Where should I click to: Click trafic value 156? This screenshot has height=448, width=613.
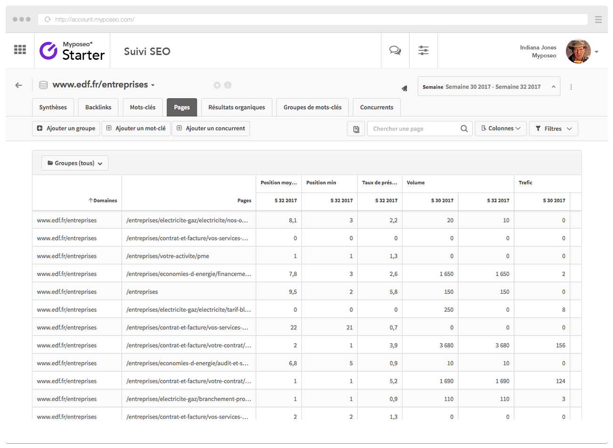point(560,345)
